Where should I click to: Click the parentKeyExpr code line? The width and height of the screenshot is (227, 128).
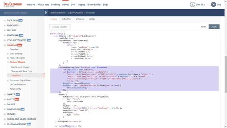click(76, 110)
